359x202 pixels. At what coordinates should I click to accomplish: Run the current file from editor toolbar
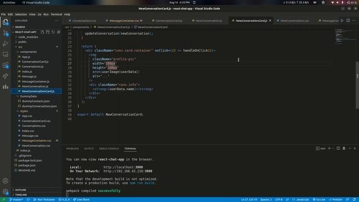342,21
